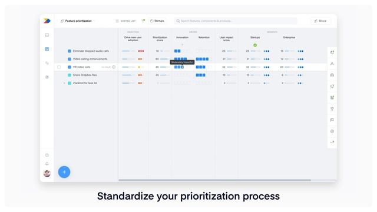377x212 pixels.
Task: Click the Startups segment filter button
Action: pyautogui.click(x=157, y=21)
